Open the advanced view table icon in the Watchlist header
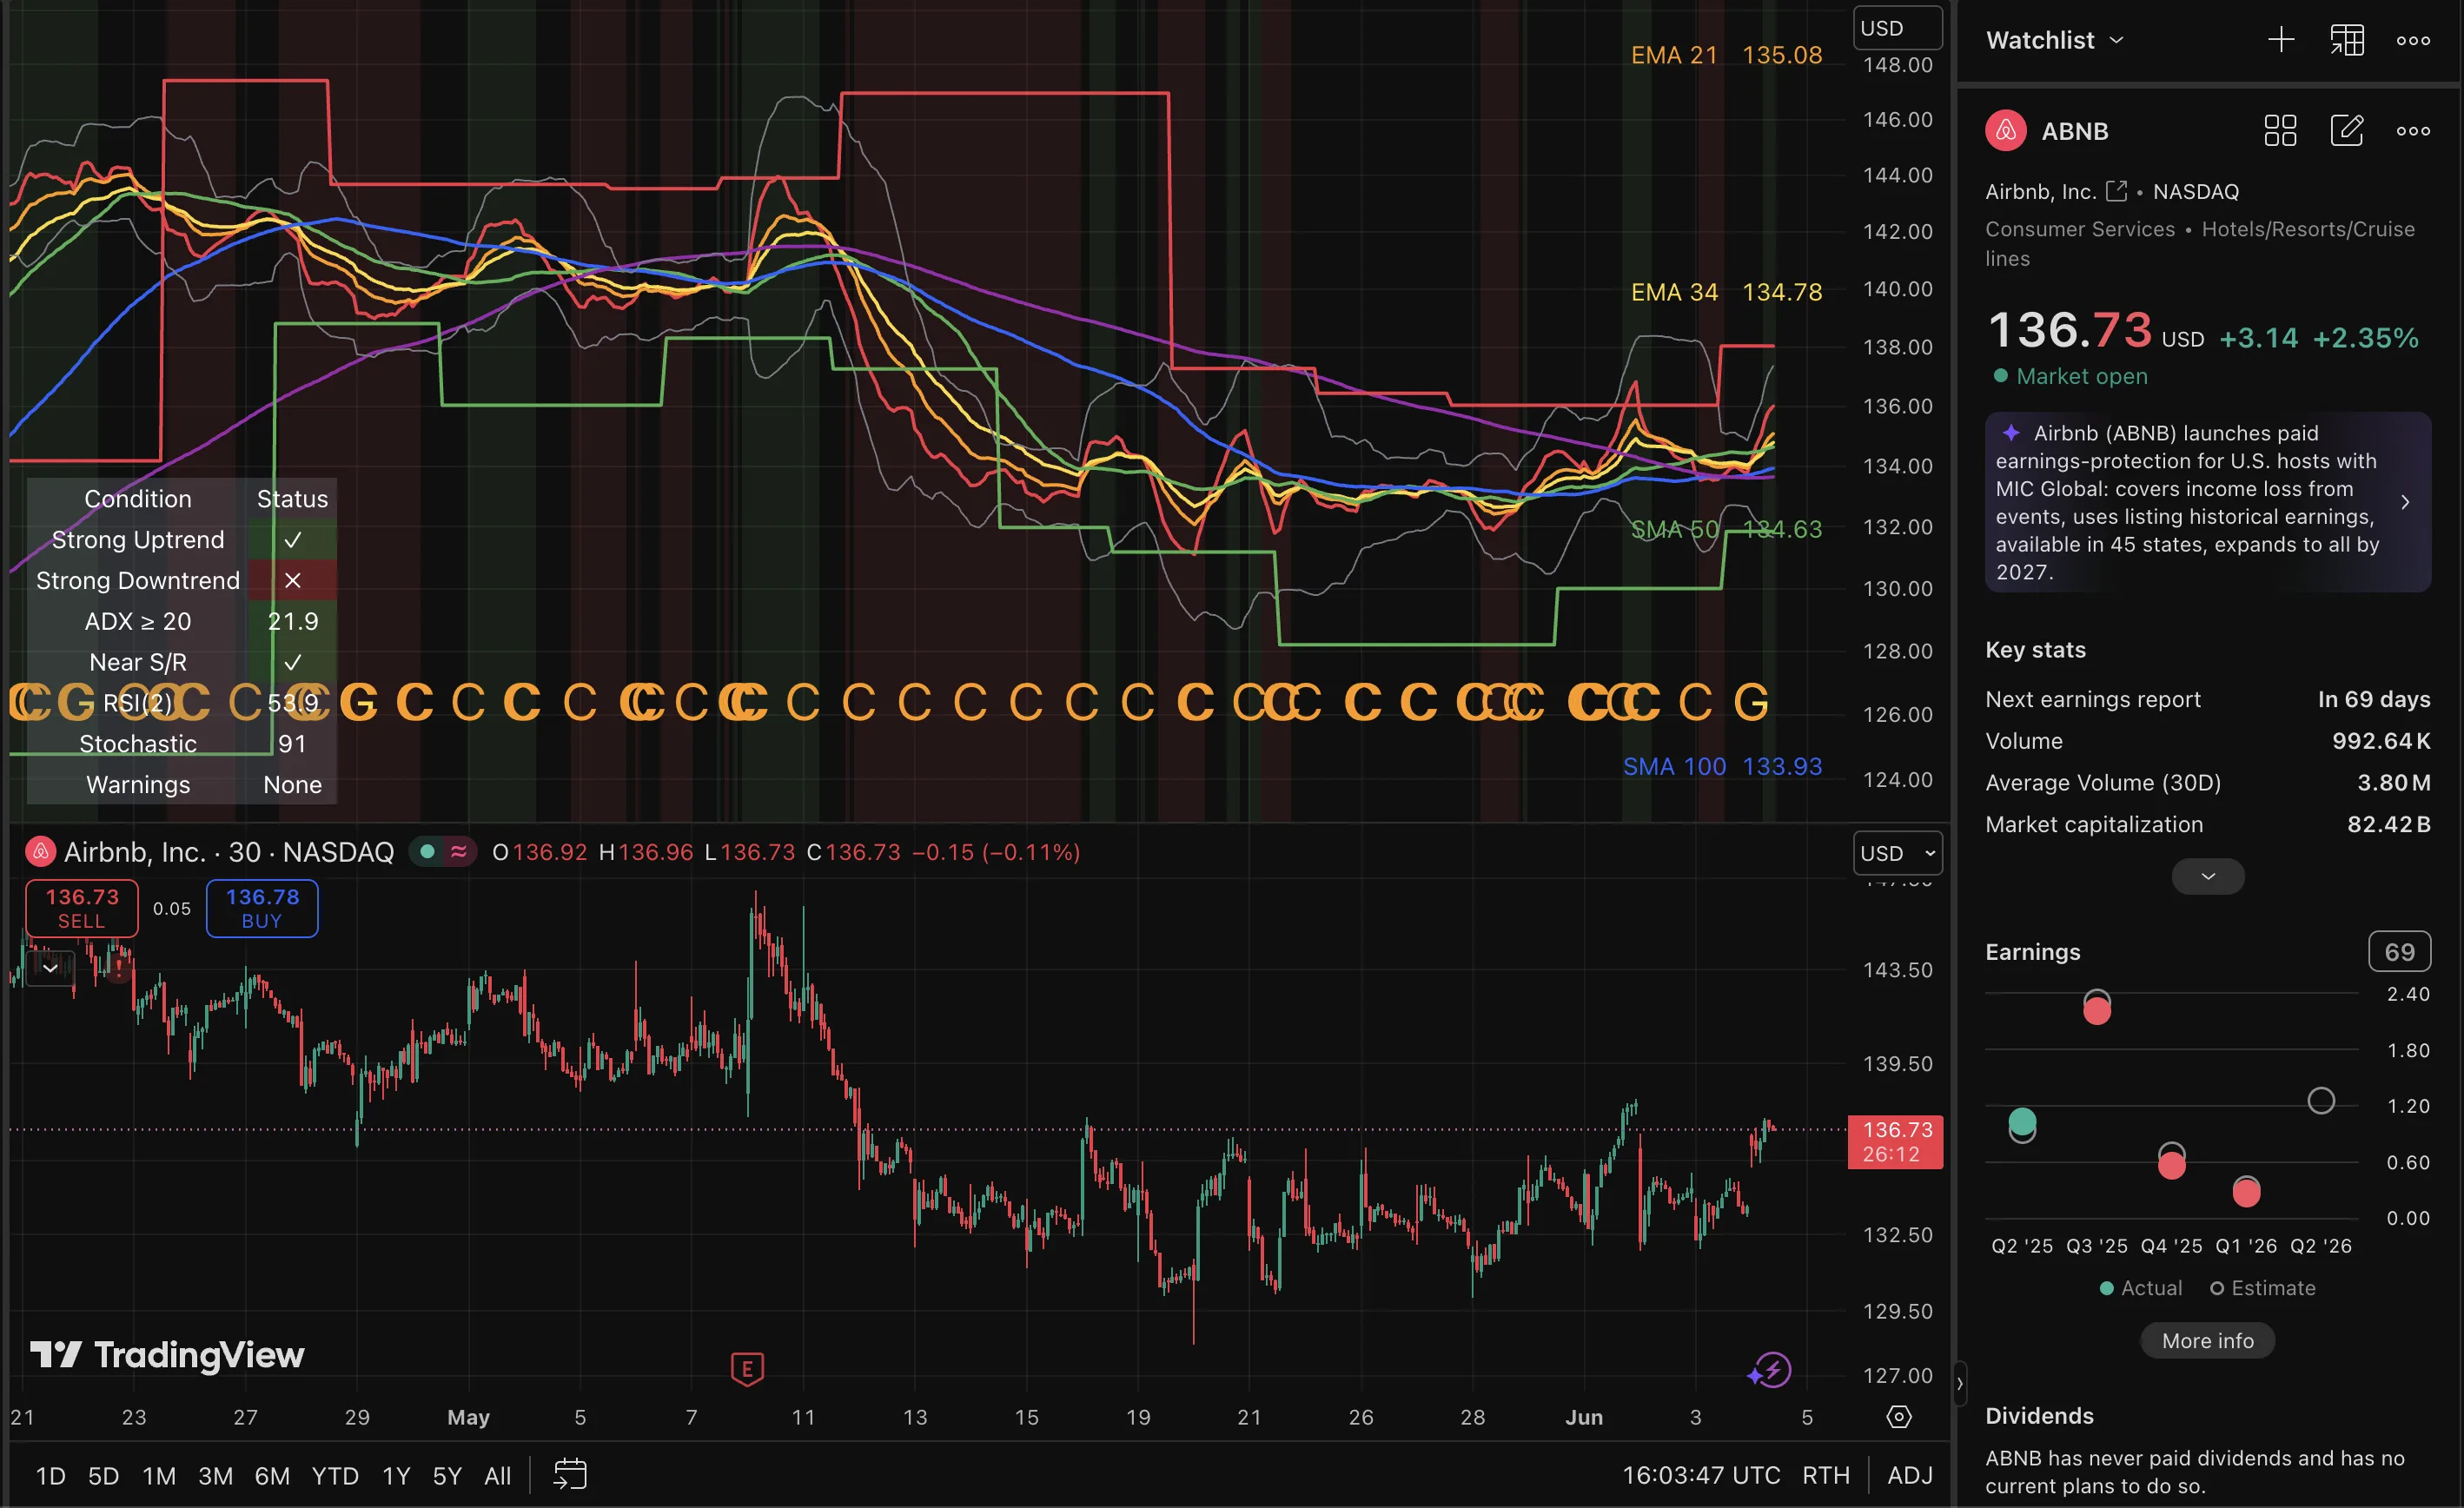The height and width of the screenshot is (1508, 2464). click(2347, 40)
